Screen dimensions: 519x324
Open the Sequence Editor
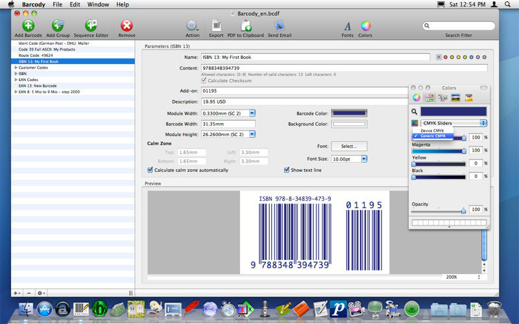[91, 26]
